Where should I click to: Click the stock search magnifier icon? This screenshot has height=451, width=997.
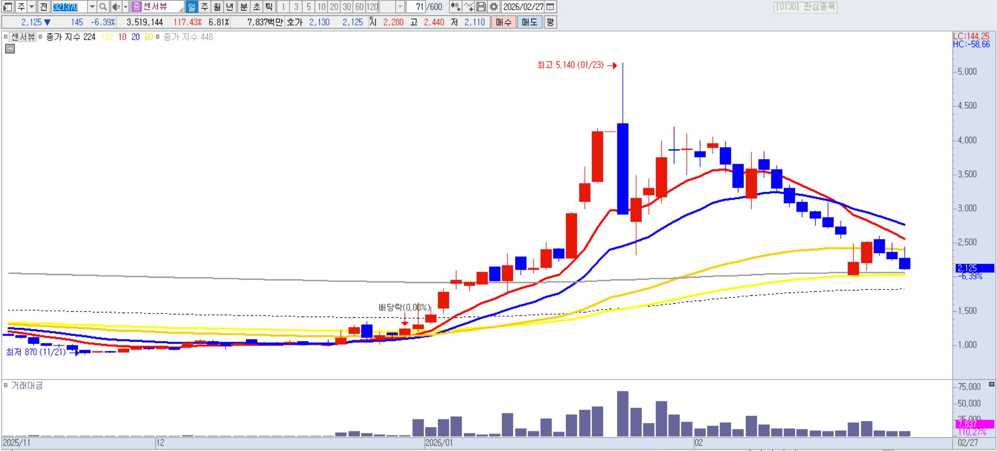click(x=103, y=7)
